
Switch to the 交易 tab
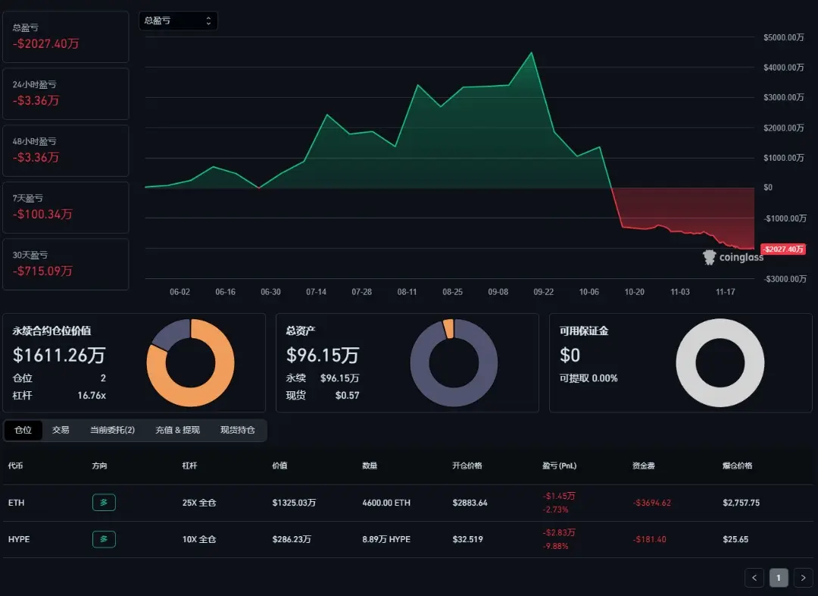(x=61, y=430)
